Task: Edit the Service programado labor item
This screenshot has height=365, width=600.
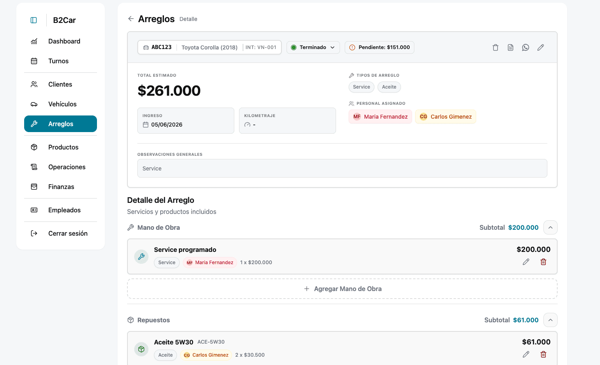Action: (x=526, y=262)
